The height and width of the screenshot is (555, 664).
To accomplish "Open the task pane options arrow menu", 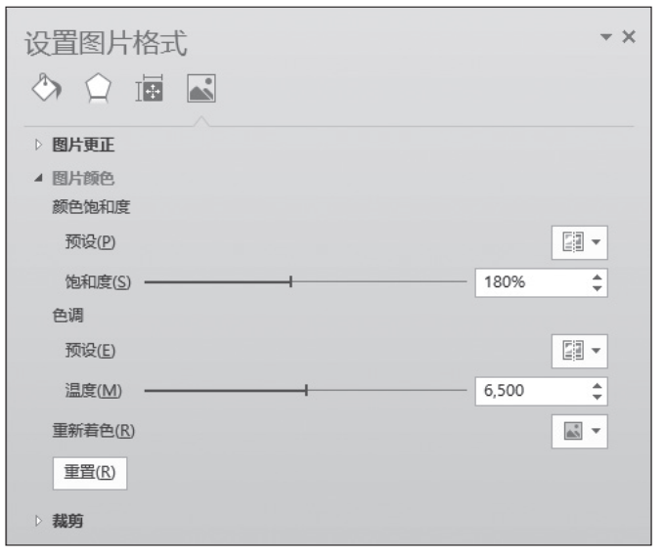I will 606,37.
